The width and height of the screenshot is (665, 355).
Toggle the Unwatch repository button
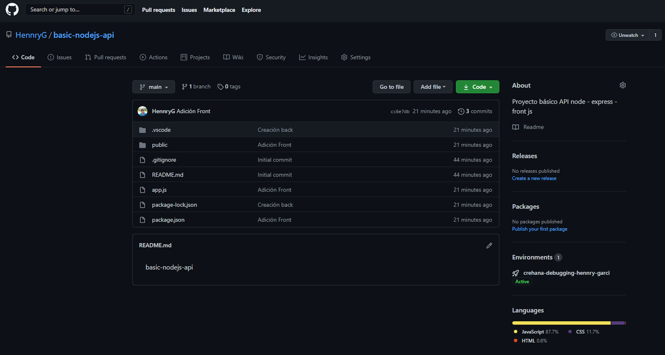(627, 35)
